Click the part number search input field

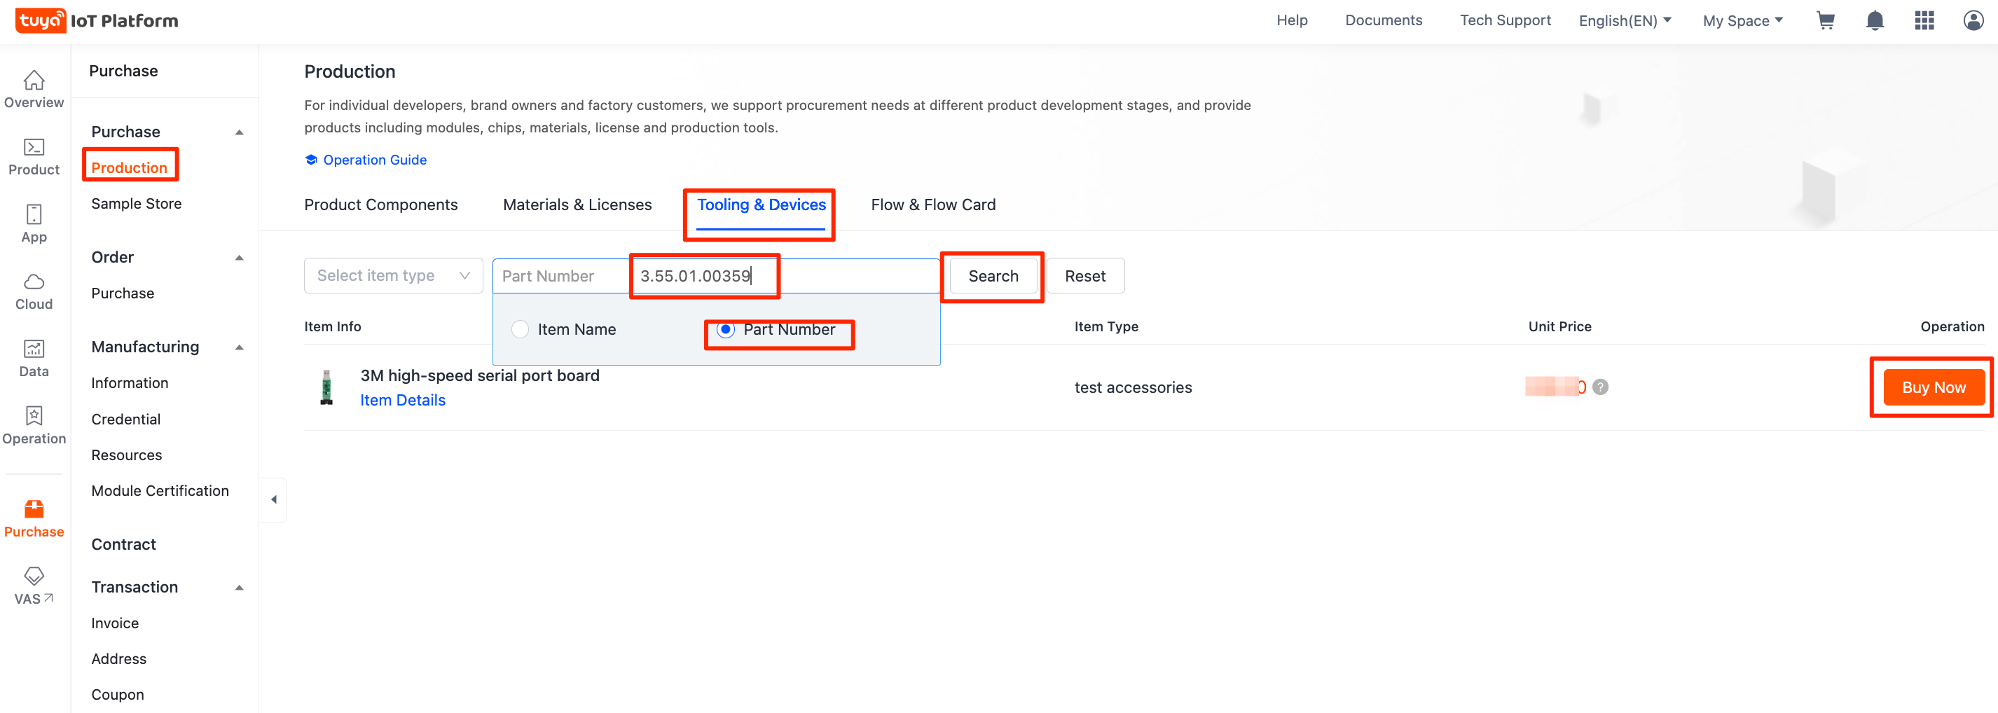tap(783, 276)
